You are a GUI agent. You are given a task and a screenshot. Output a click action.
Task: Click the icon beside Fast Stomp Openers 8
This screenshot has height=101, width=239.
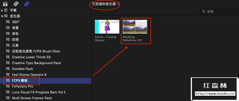click(8, 75)
